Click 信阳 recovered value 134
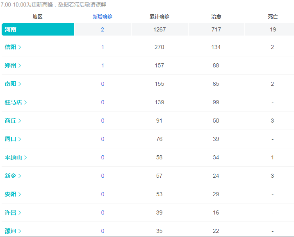The image size is (294, 237). coord(216,47)
